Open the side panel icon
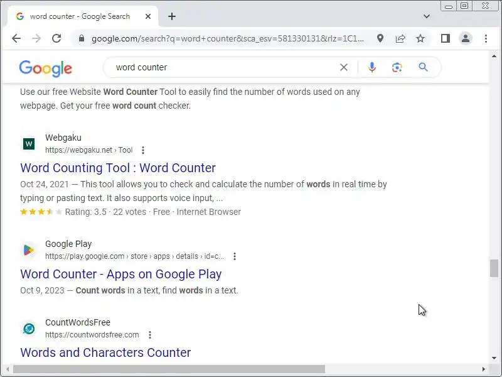The width and height of the screenshot is (502, 377). (446, 38)
